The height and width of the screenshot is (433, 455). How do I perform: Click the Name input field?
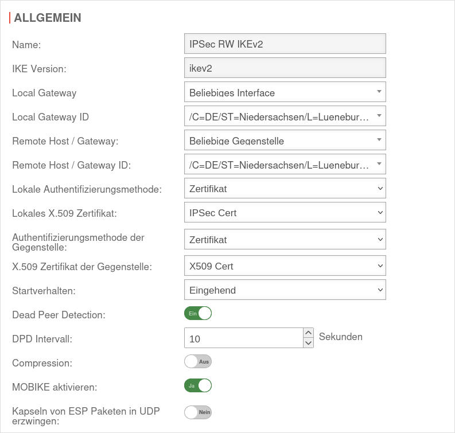pos(285,44)
